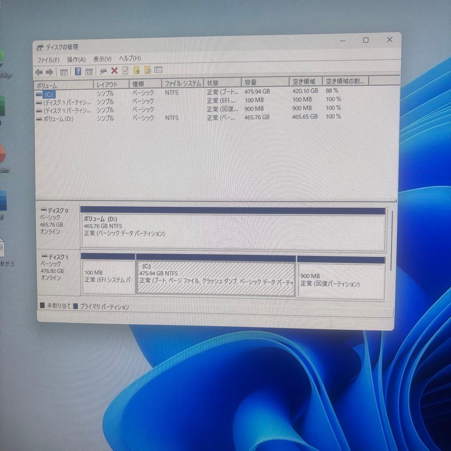Toggle the console tree pane icon
This screenshot has height=451, width=451.
[x=63, y=71]
